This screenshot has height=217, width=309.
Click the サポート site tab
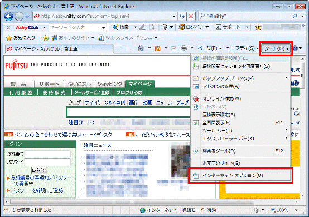click(49, 84)
